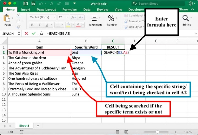Click the accessibility icon in status bar

click(x=22, y=132)
